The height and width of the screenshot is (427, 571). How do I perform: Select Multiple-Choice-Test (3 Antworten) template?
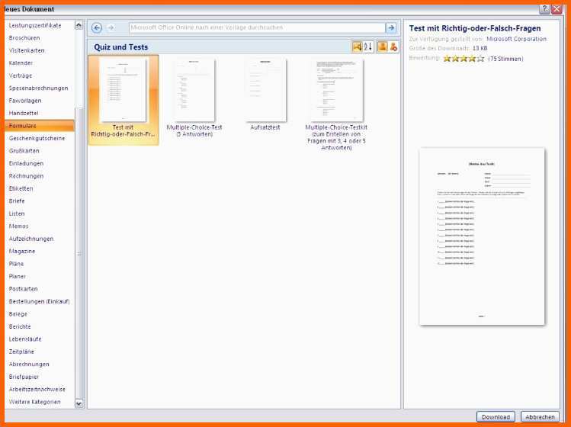(x=194, y=91)
